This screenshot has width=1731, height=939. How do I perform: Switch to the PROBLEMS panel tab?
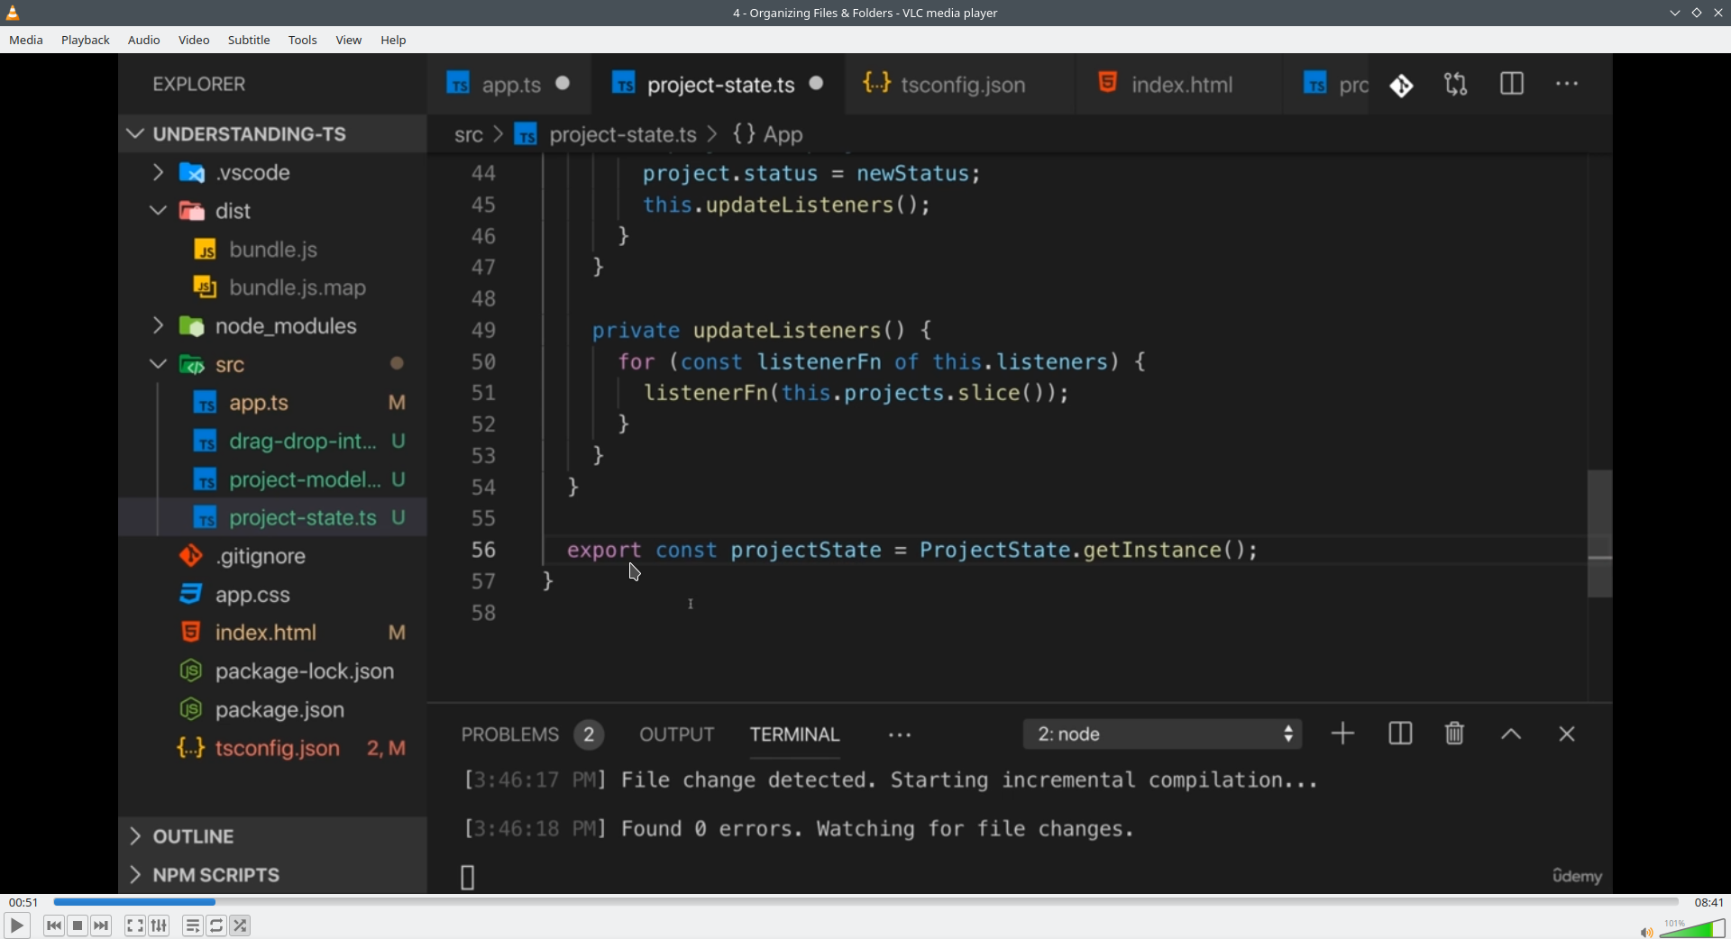[x=532, y=735]
